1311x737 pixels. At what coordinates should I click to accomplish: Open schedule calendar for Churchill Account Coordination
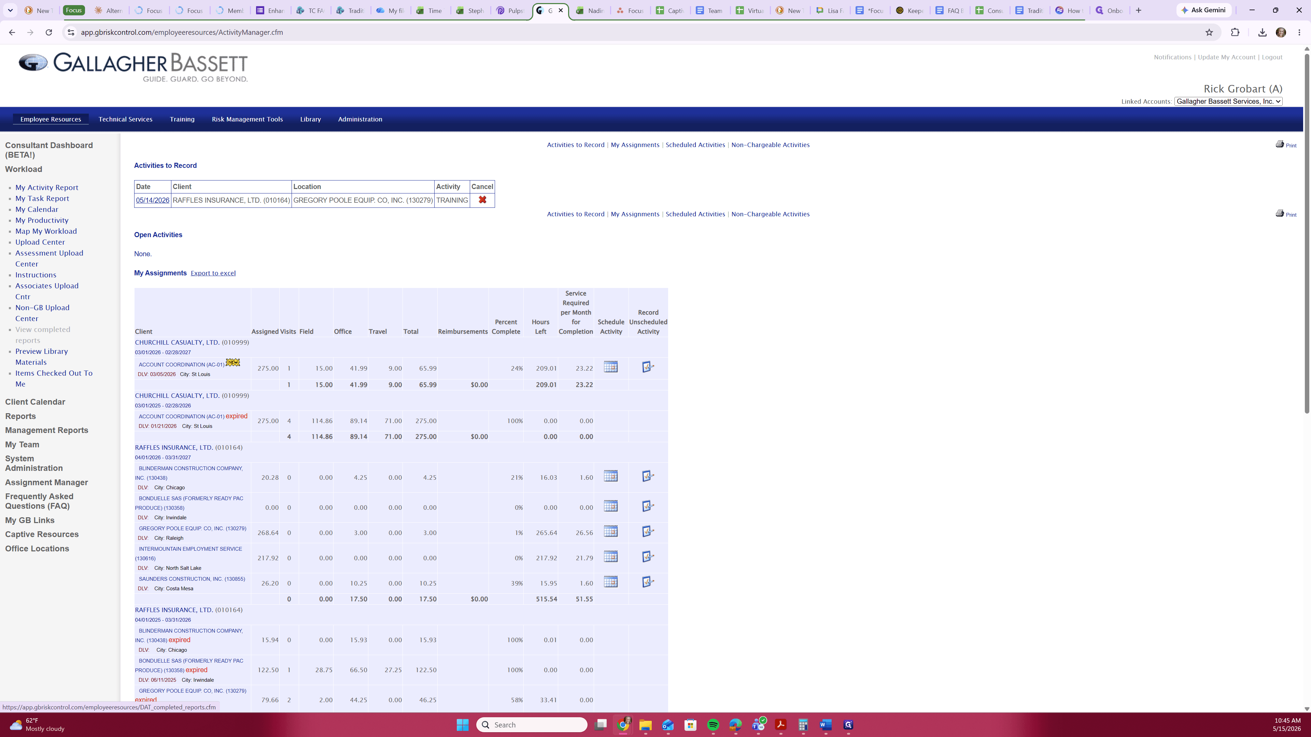[611, 367]
